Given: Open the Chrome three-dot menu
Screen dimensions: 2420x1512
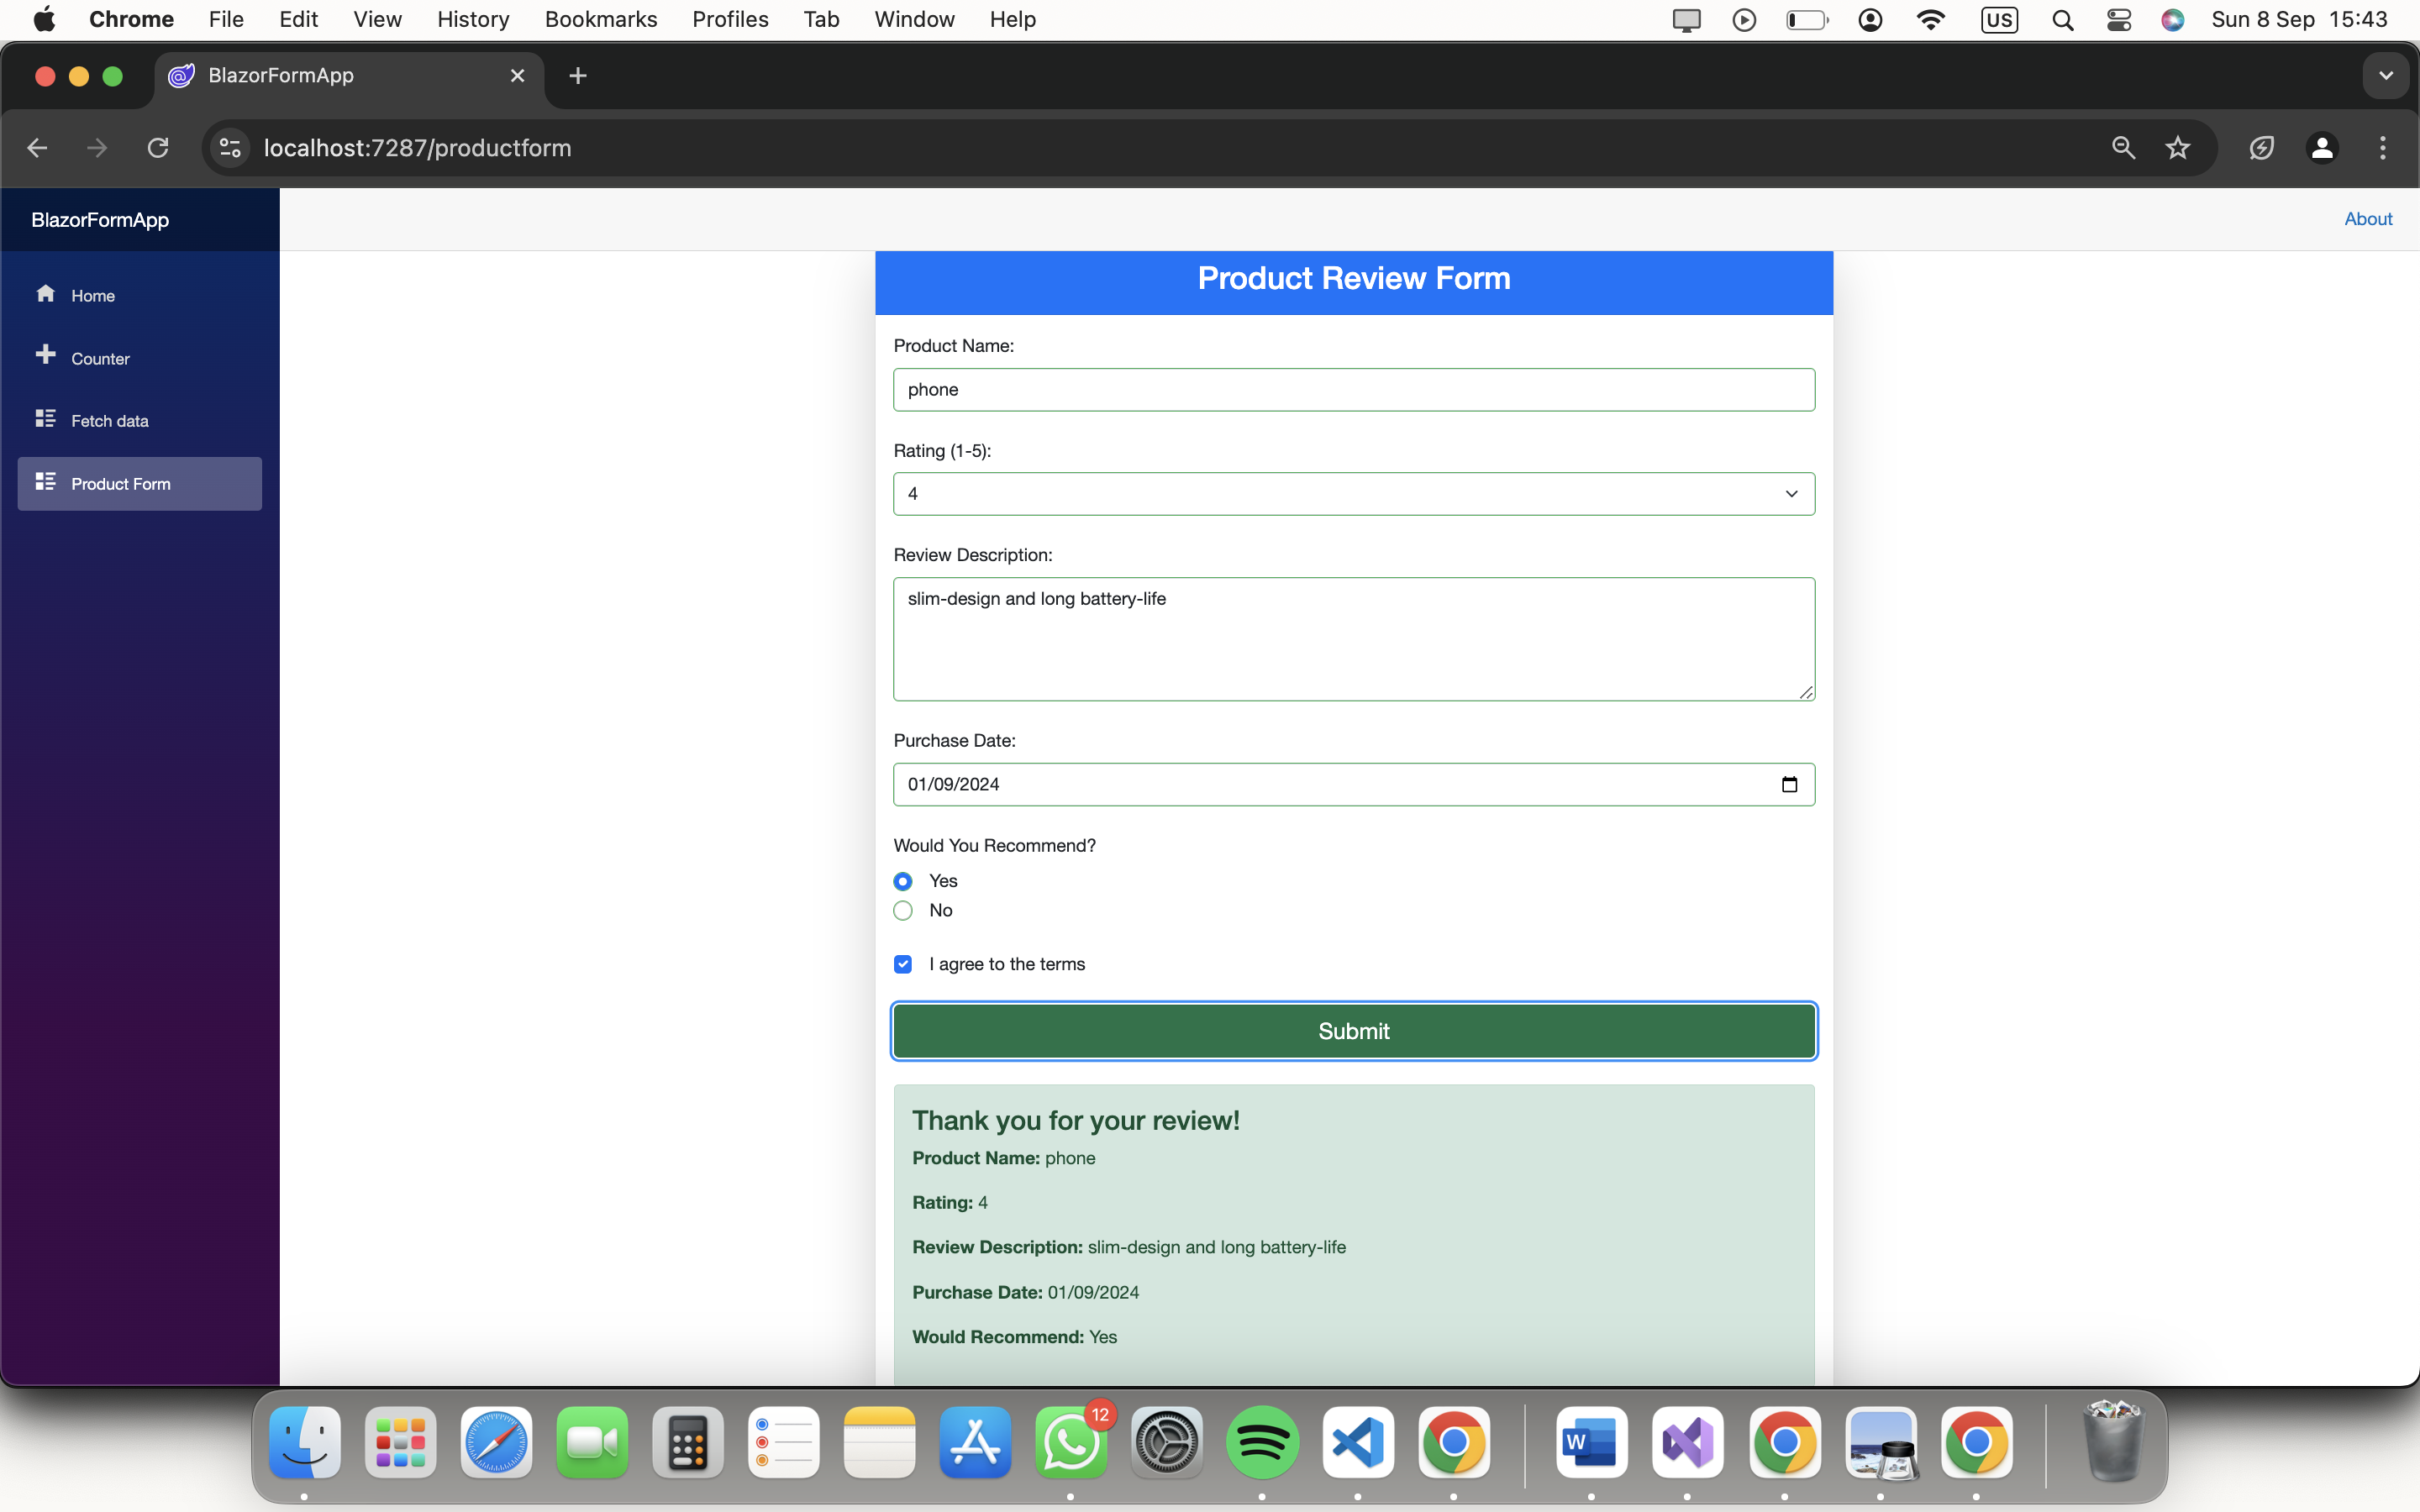Looking at the screenshot, I should [x=2382, y=148].
